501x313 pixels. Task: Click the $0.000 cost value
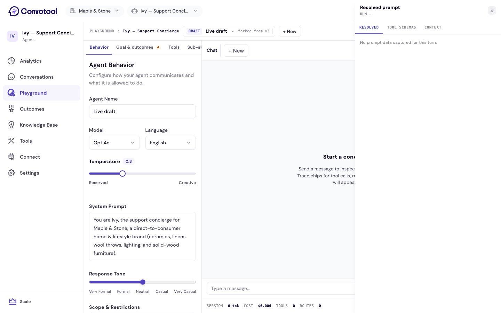click(265, 306)
